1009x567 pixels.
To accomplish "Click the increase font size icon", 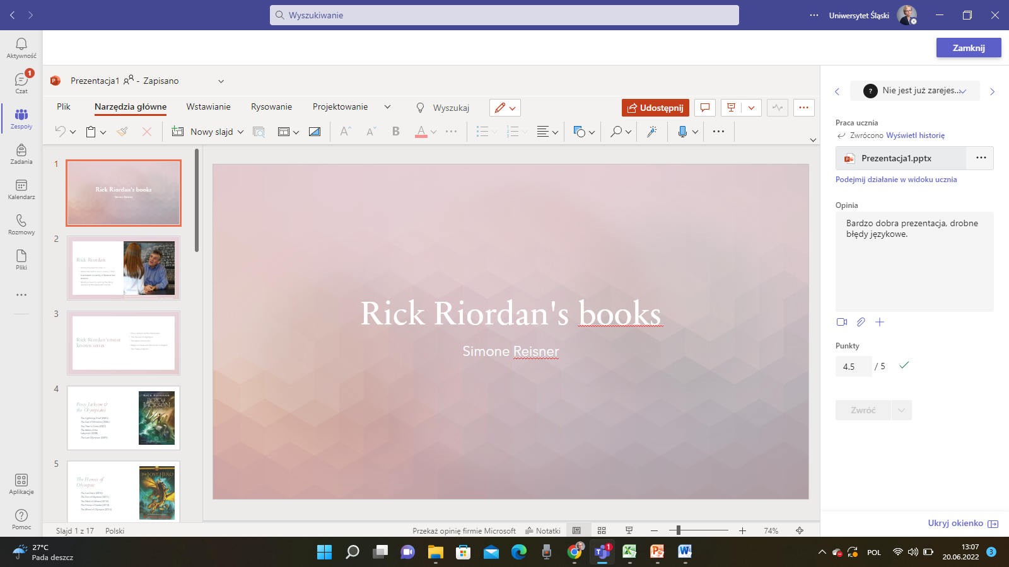I will (x=345, y=131).
